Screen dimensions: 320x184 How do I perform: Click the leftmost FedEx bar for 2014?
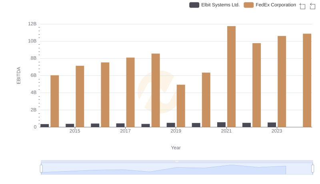coord(55,101)
